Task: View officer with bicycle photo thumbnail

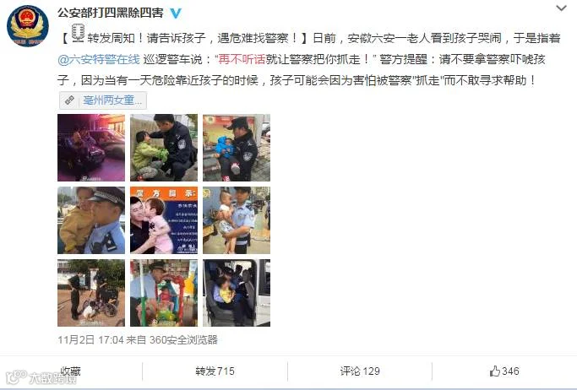Action: [91, 293]
